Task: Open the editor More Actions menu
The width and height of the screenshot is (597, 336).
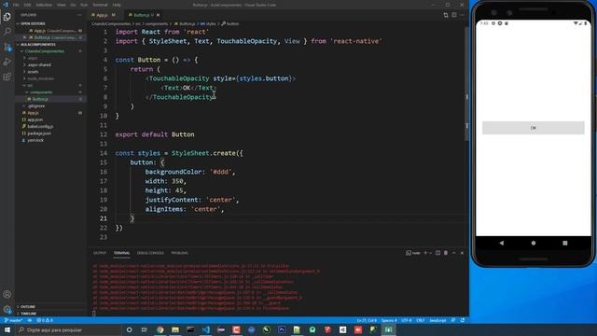Action: pos(463,15)
